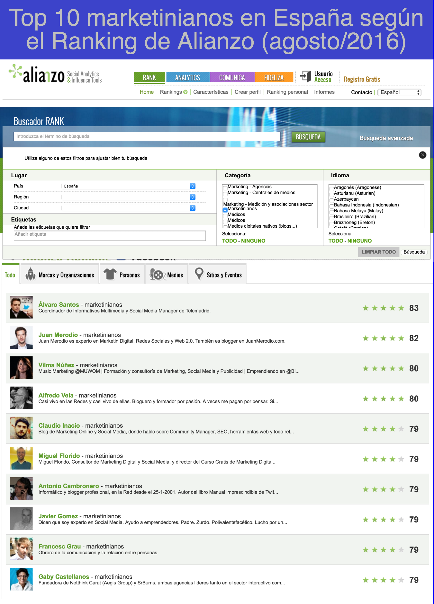Click the Registro Gratis link
The width and height of the screenshot is (434, 604).
[x=362, y=79]
